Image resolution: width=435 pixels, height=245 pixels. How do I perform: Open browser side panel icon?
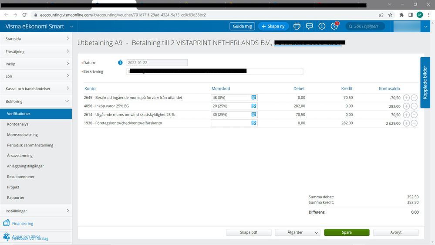pos(411,15)
